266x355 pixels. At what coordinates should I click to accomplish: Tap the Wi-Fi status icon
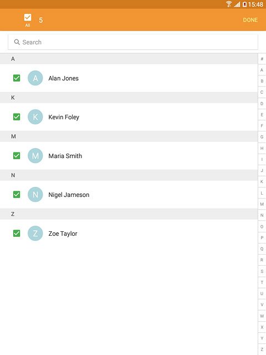[229, 4]
